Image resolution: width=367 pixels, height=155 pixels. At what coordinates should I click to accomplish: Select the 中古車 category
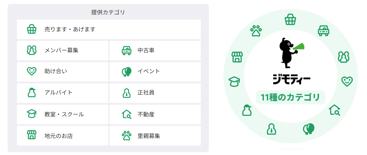pyautogui.click(x=155, y=50)
